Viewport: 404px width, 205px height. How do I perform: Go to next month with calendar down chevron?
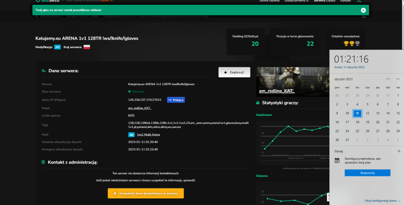(398, 79)
